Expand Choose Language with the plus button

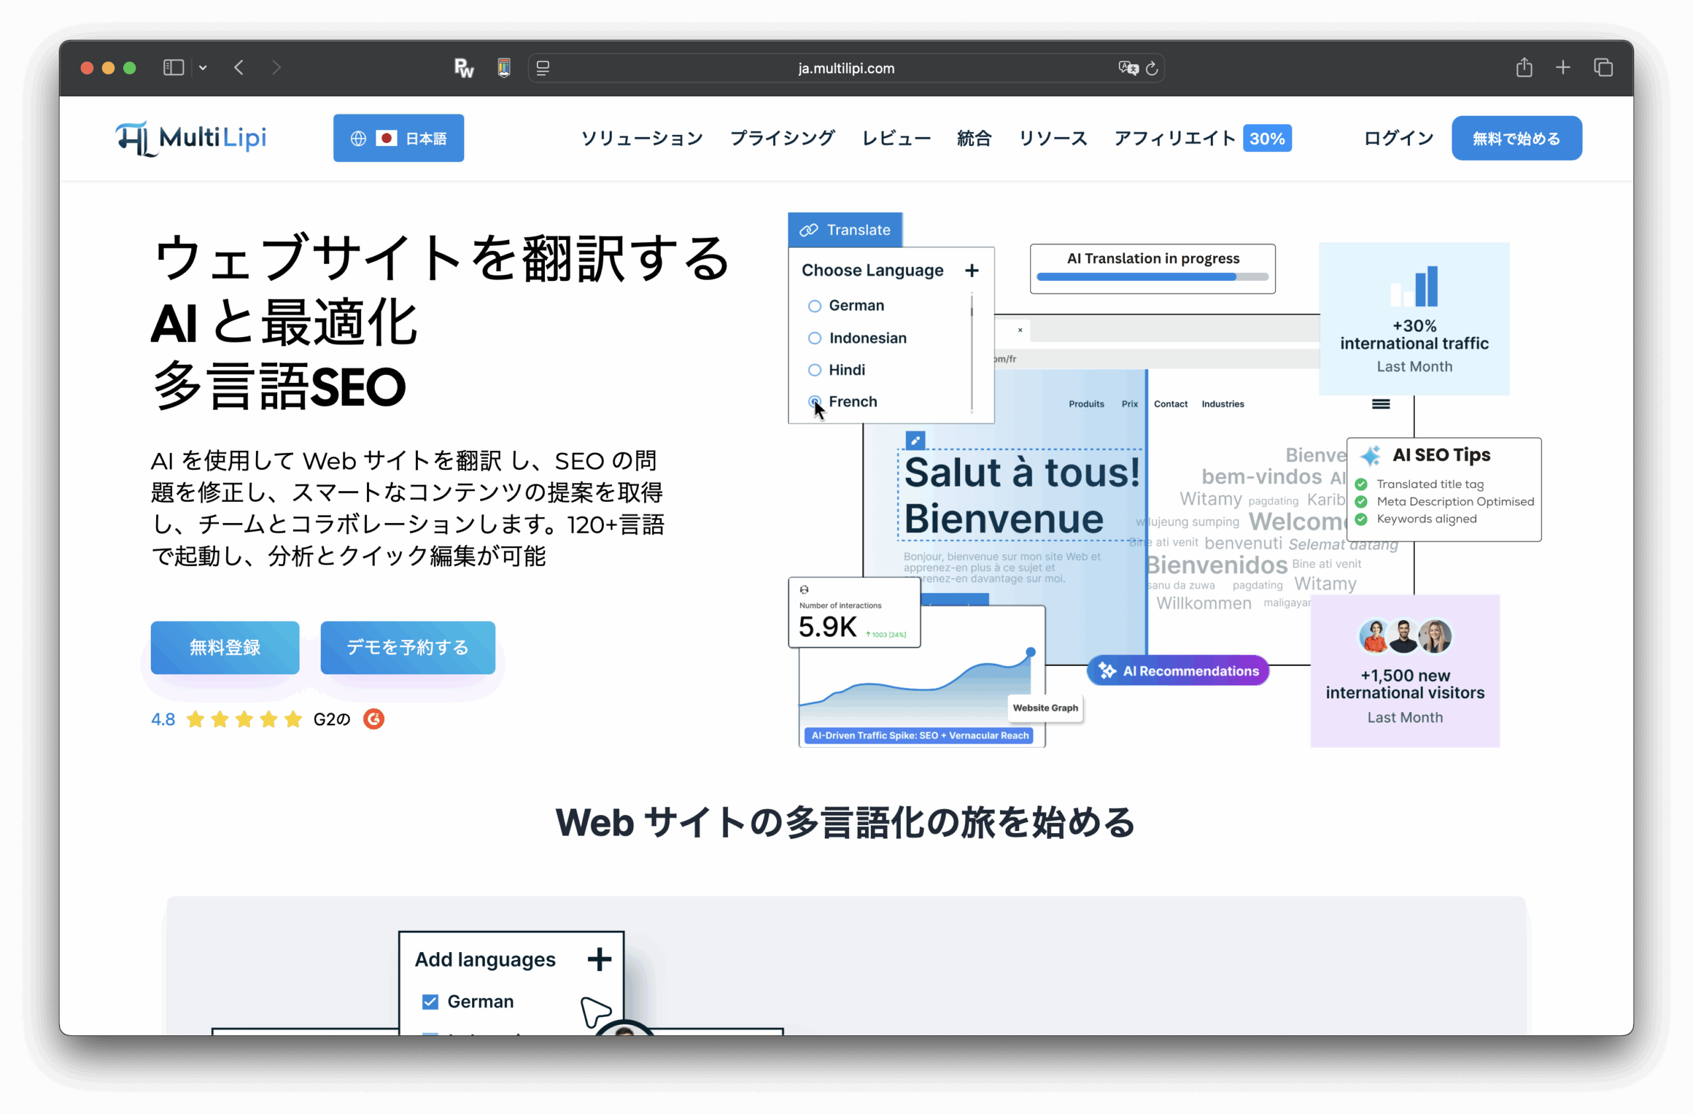tap(971, 270)
